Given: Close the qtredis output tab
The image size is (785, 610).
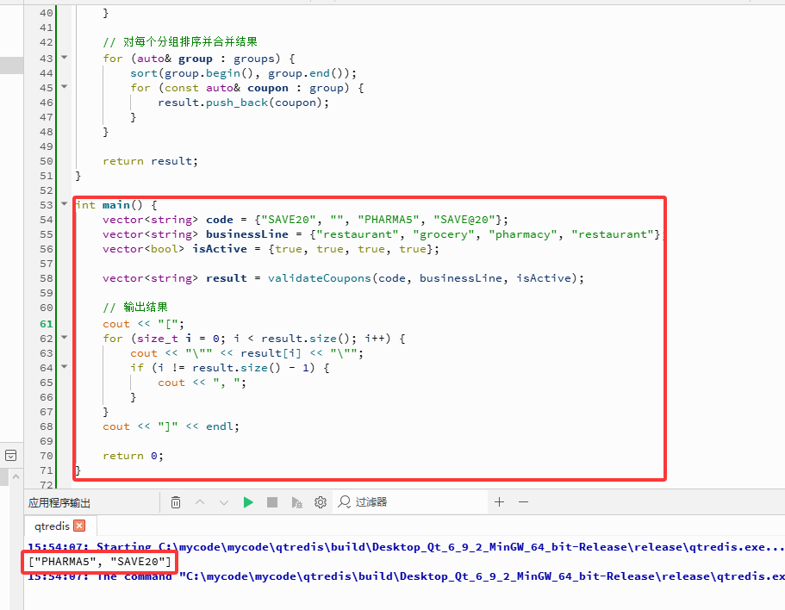Looking at the screenshot, I should coord(79,526).
